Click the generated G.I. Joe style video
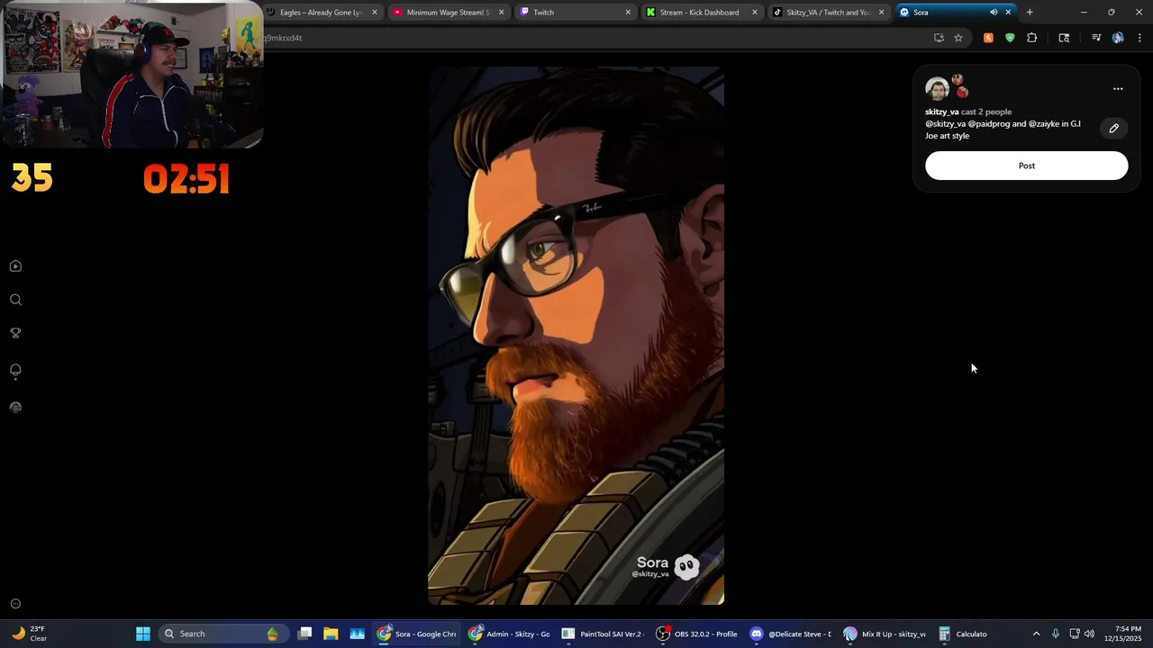 [576, 335]
